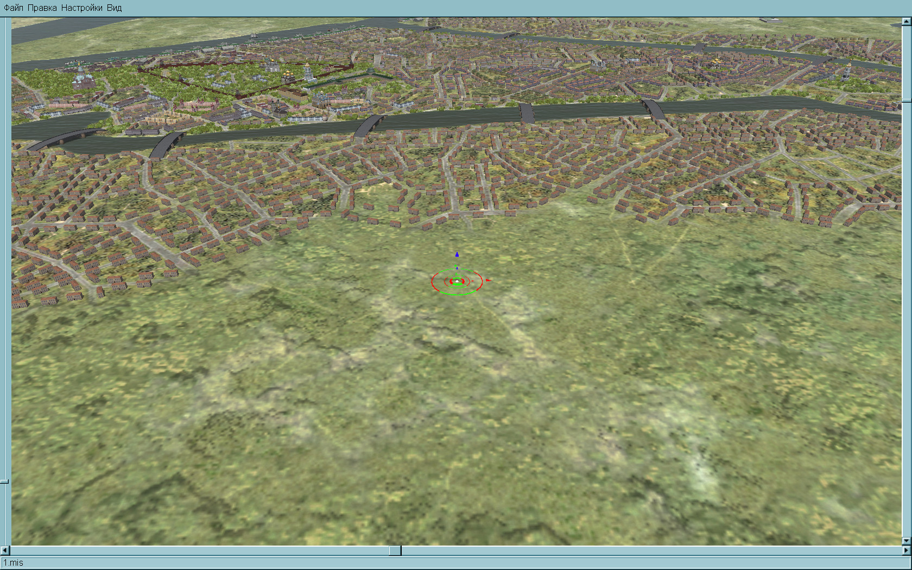Click the left edge vertical slider handle
This screenshot has height=570, width=912.
4,481
